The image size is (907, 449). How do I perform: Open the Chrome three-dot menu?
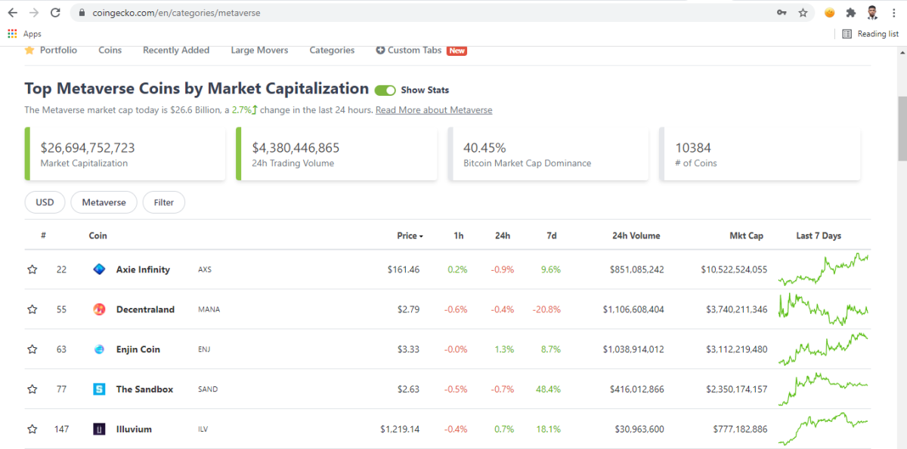(x=894, y=13)
